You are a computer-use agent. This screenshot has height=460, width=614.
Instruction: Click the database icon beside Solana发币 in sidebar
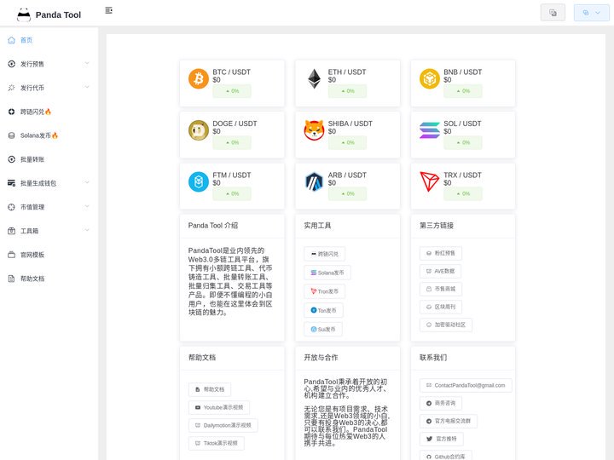11,135
